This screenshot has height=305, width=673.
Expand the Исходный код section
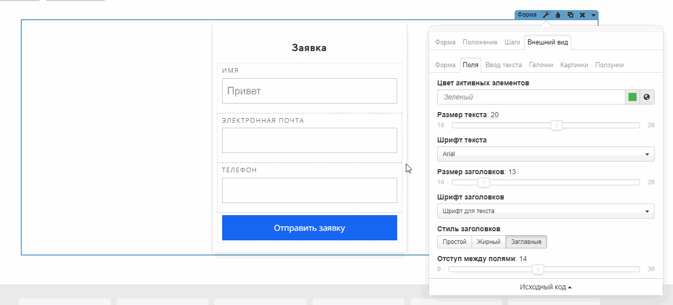point(545,287)
